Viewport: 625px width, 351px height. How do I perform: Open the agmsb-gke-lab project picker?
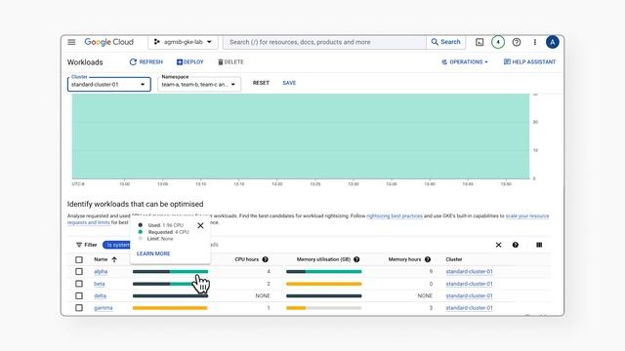[183, 42]
